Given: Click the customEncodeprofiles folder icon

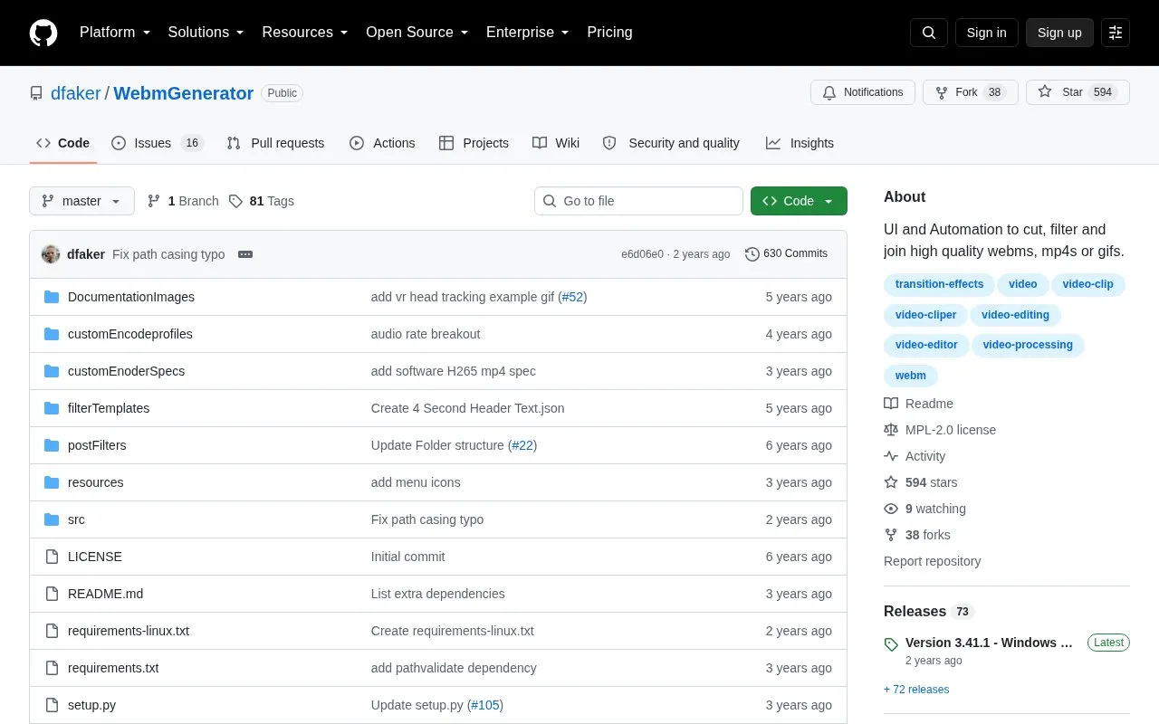Looking at the screenshot, I should coord(52,334).
